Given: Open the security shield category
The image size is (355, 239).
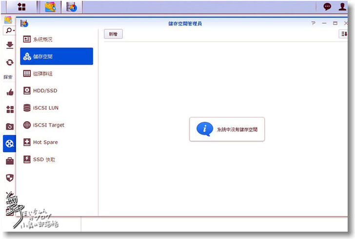Looking at the screenshot, I should click(10, 178).
